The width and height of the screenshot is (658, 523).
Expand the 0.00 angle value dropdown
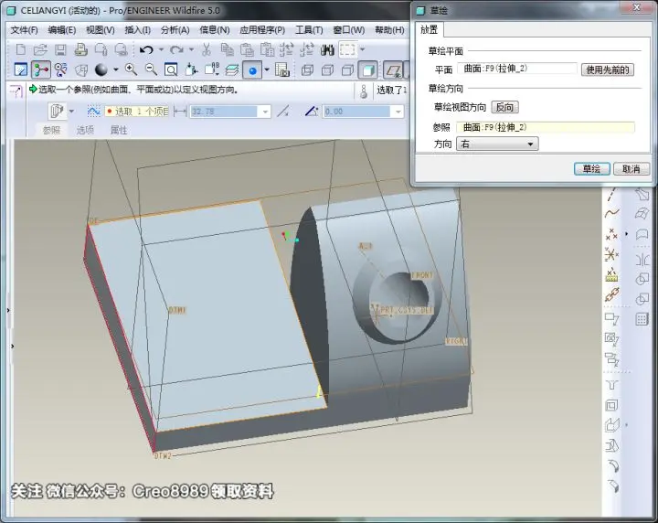click(398, 112)
